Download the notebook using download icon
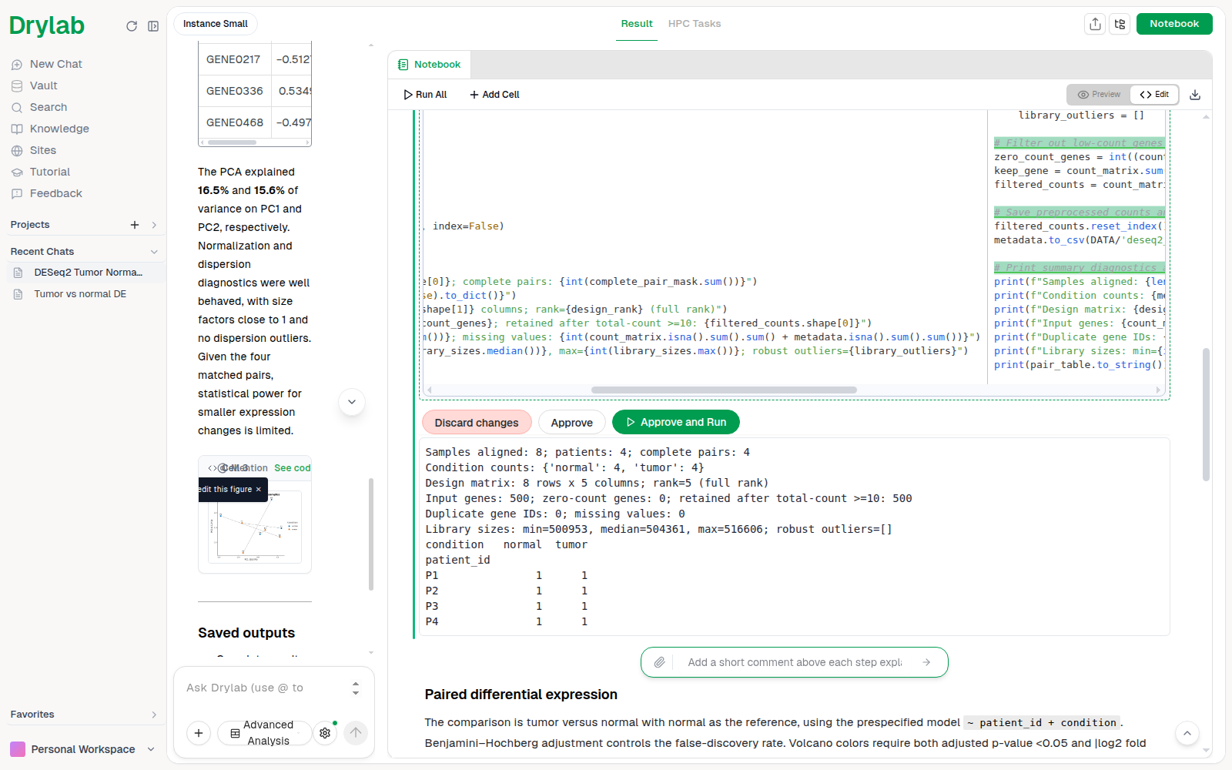Image resolution: width=1232 pixels, height=770 pixels. [1195, 95]
